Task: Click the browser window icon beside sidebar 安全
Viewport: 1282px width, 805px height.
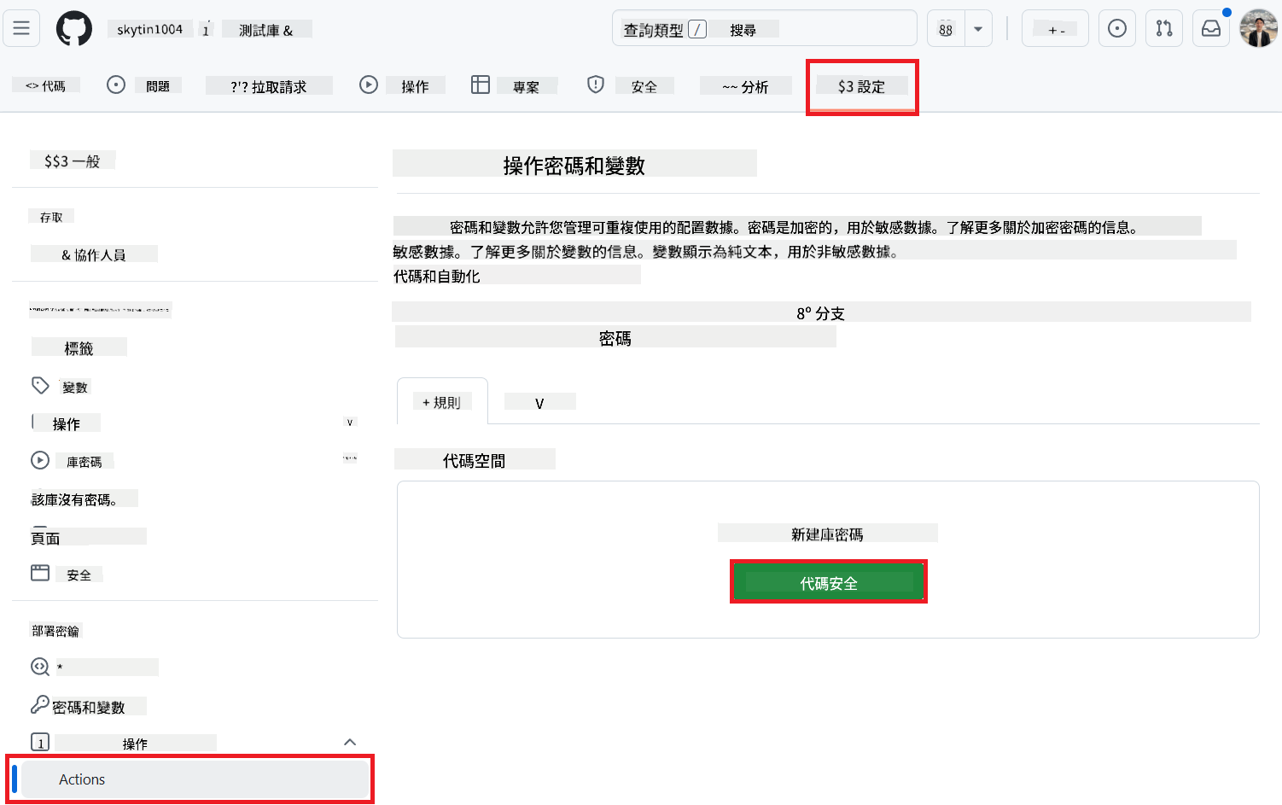Action: 40,573
